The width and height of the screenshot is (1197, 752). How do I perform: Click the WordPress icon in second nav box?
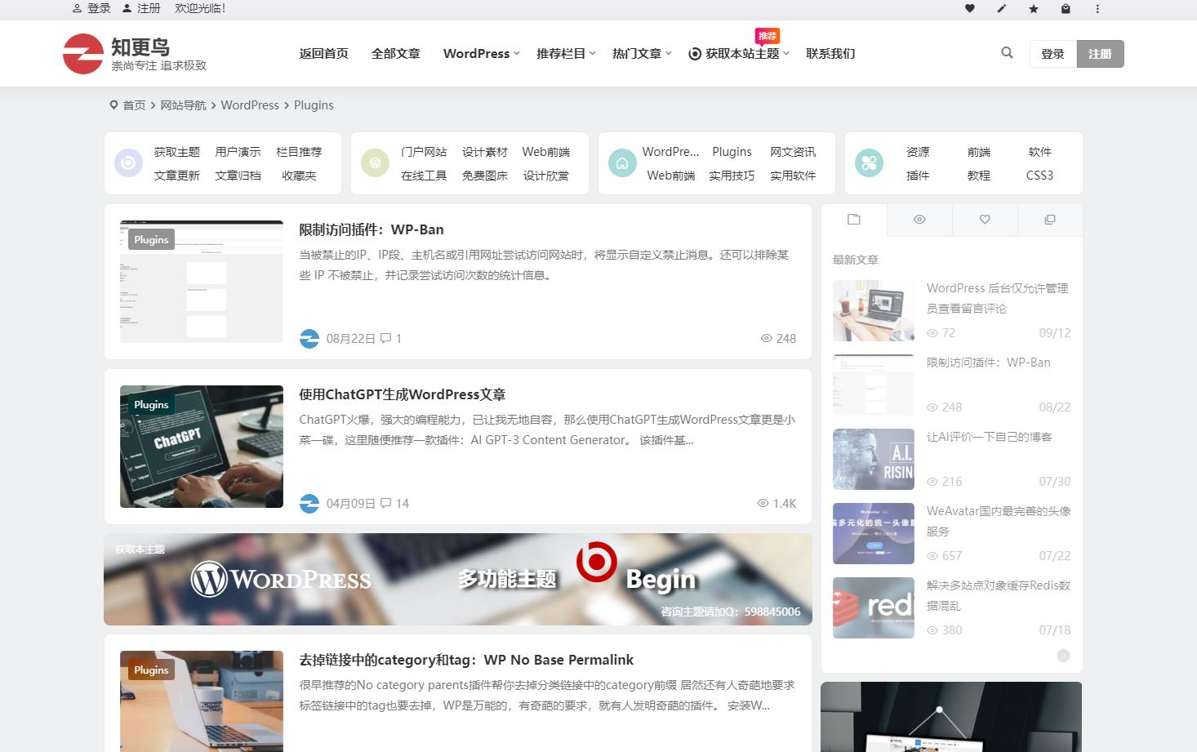pyautogui.click(x=375, y=163)
